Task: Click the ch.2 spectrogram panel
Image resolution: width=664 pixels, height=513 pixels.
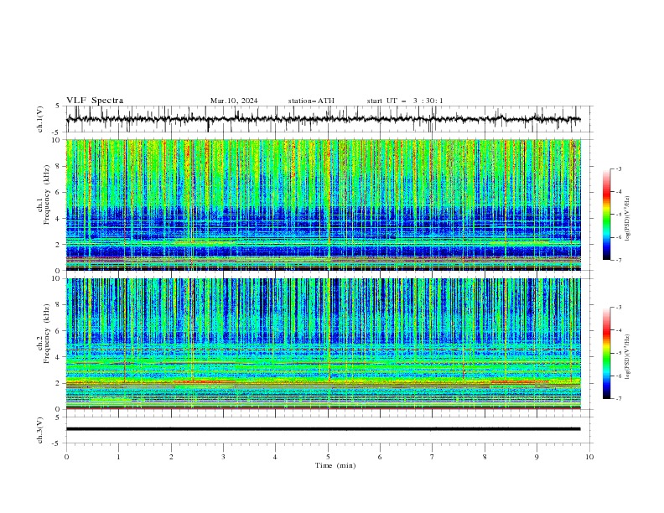Action: click(x=323, y=344)
